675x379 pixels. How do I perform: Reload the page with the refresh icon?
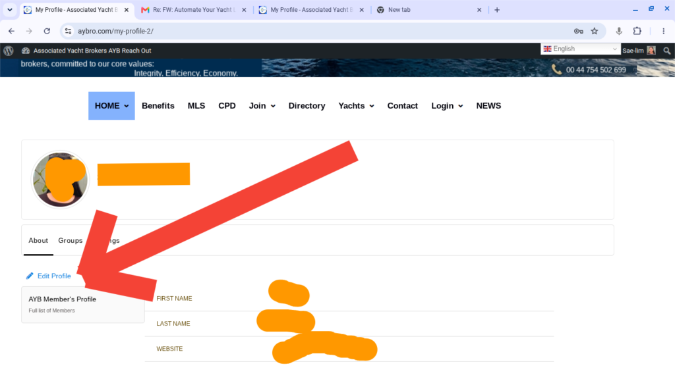point(47,31)
